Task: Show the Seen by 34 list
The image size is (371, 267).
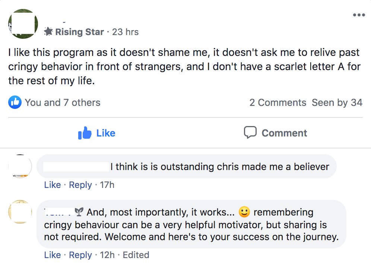Action: point(337,103)
